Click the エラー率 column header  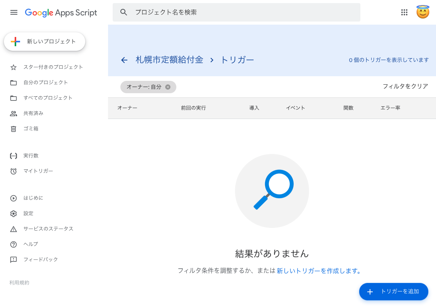(x=390, y=108)
